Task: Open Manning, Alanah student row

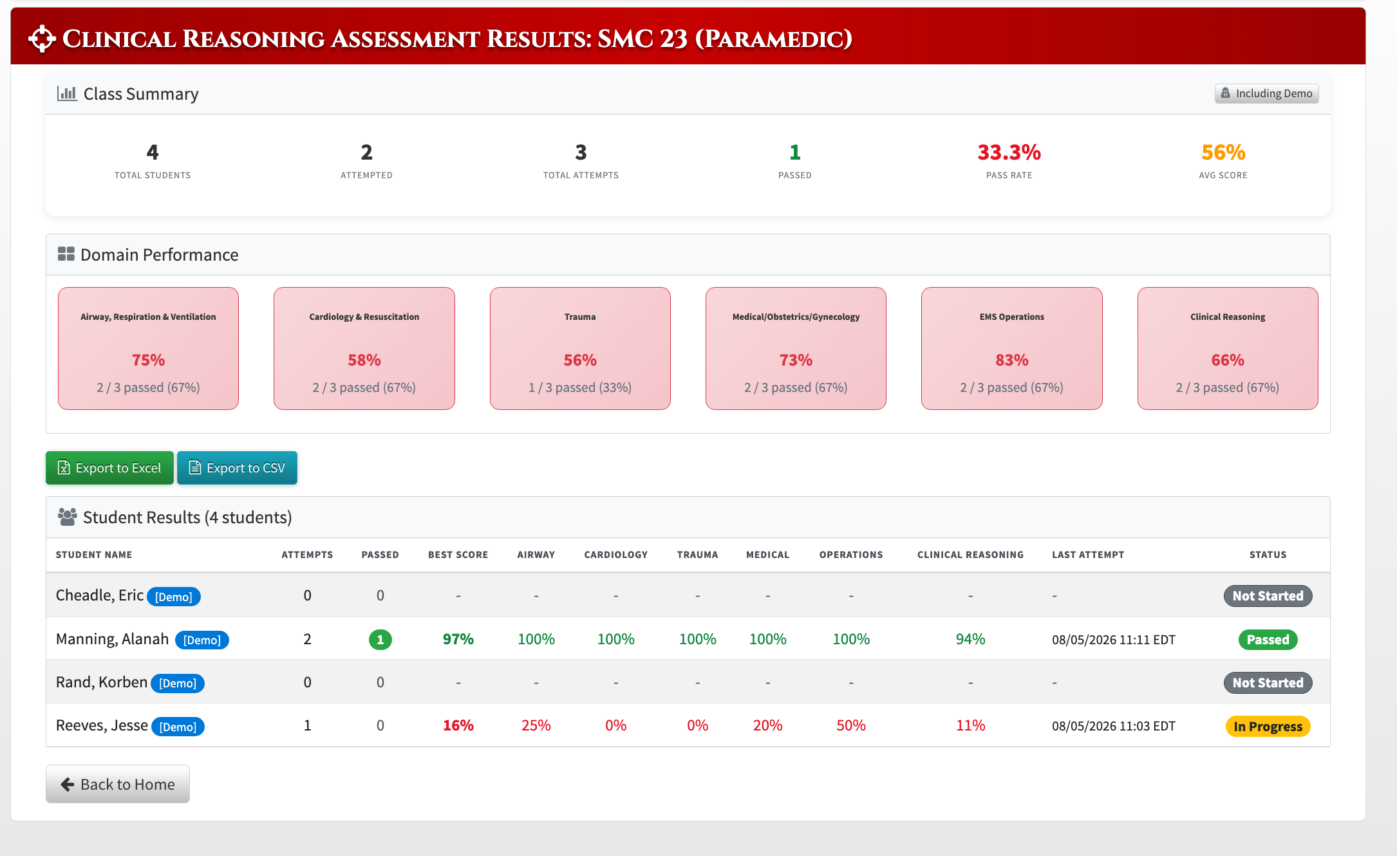Action: (x=688, y=639)
